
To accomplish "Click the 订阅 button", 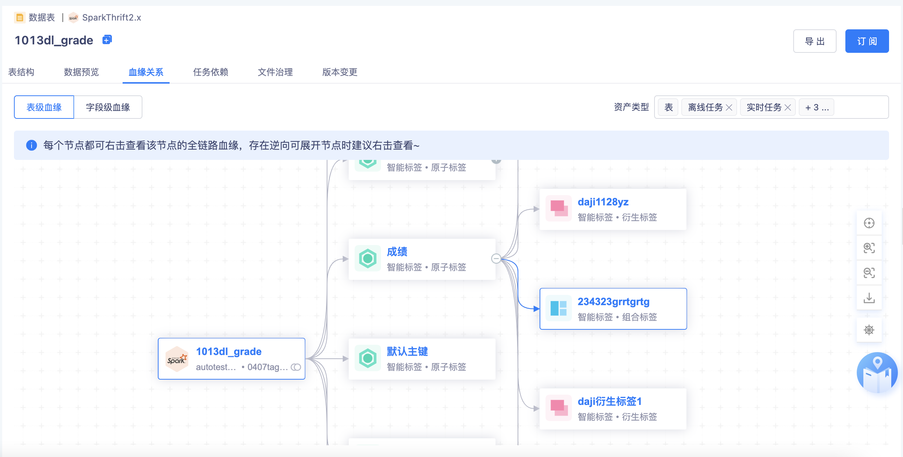I will (x=867, y=41).
